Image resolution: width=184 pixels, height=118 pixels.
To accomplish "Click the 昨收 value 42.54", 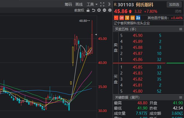I will pos(178,108).
